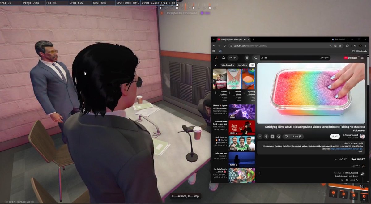Image resolution: width=371 pixels, height=204 pixels.
Task: Like the 'living every kids dream' comment
Action: 356,180
